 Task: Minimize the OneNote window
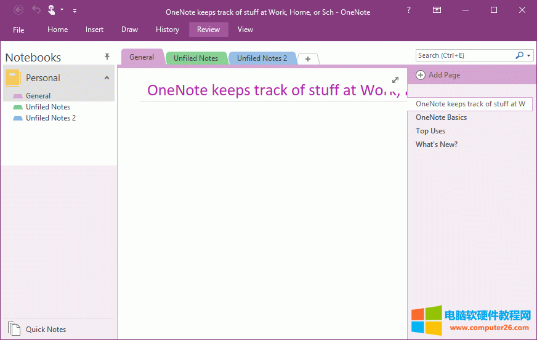click(x=466, y=10)
